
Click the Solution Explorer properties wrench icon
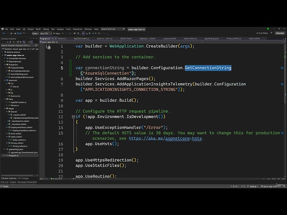28,42
